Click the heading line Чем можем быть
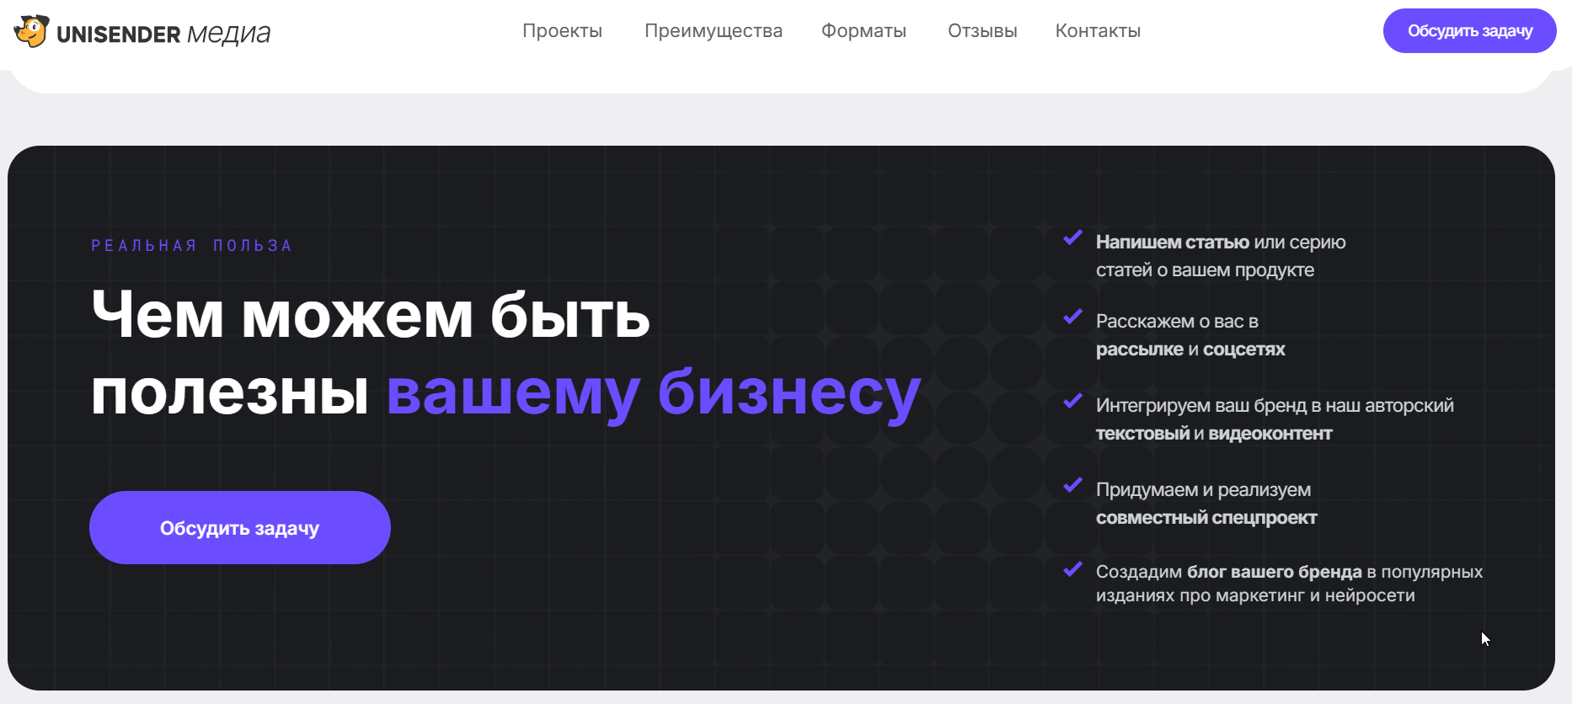Image resolution: width=1572 pixels, height=704 pixels. (x=371, y=315)
